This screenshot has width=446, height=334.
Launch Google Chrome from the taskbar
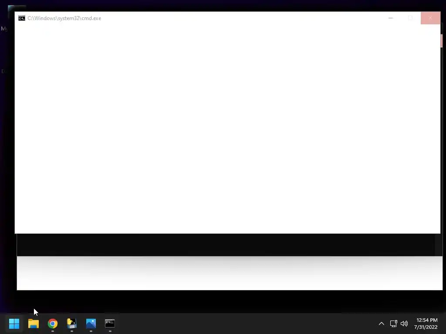[x=53, y=324]
